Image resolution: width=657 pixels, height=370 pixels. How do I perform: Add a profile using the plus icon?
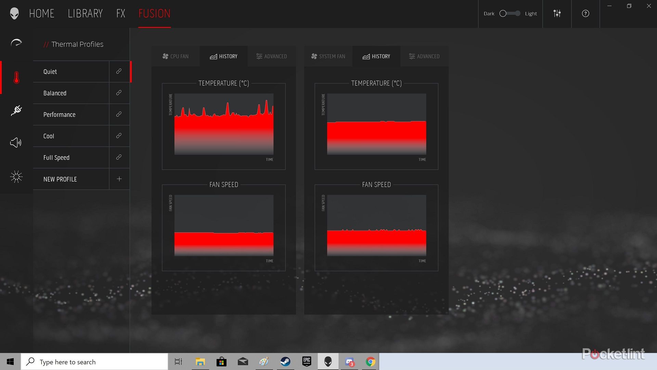[x=119, y=179]
